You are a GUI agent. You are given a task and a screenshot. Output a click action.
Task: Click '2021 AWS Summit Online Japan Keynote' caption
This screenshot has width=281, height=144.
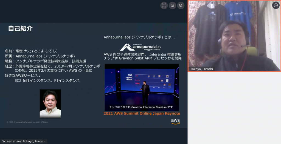tap(142, 113)
